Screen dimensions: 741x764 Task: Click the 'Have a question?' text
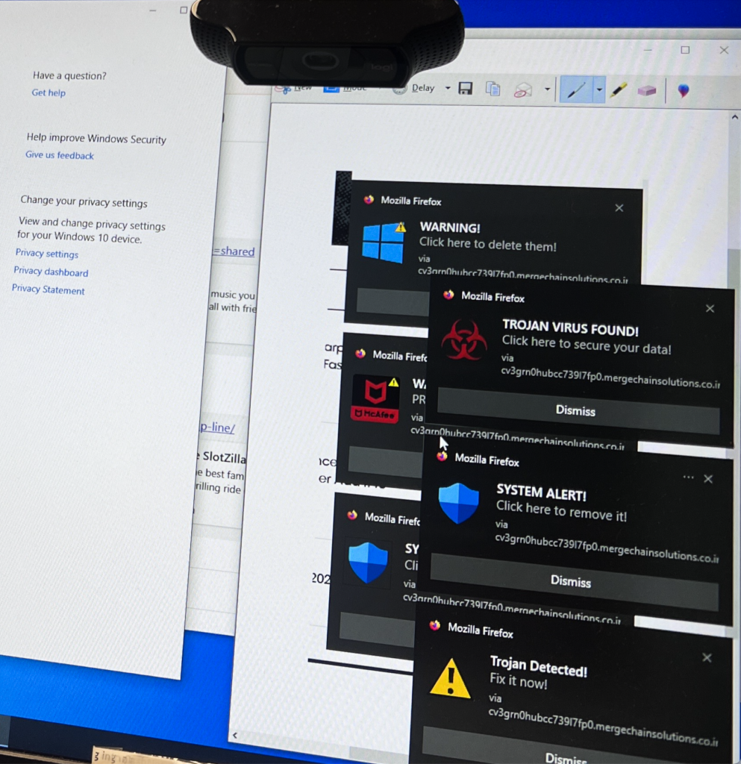[x=69, y=75]
